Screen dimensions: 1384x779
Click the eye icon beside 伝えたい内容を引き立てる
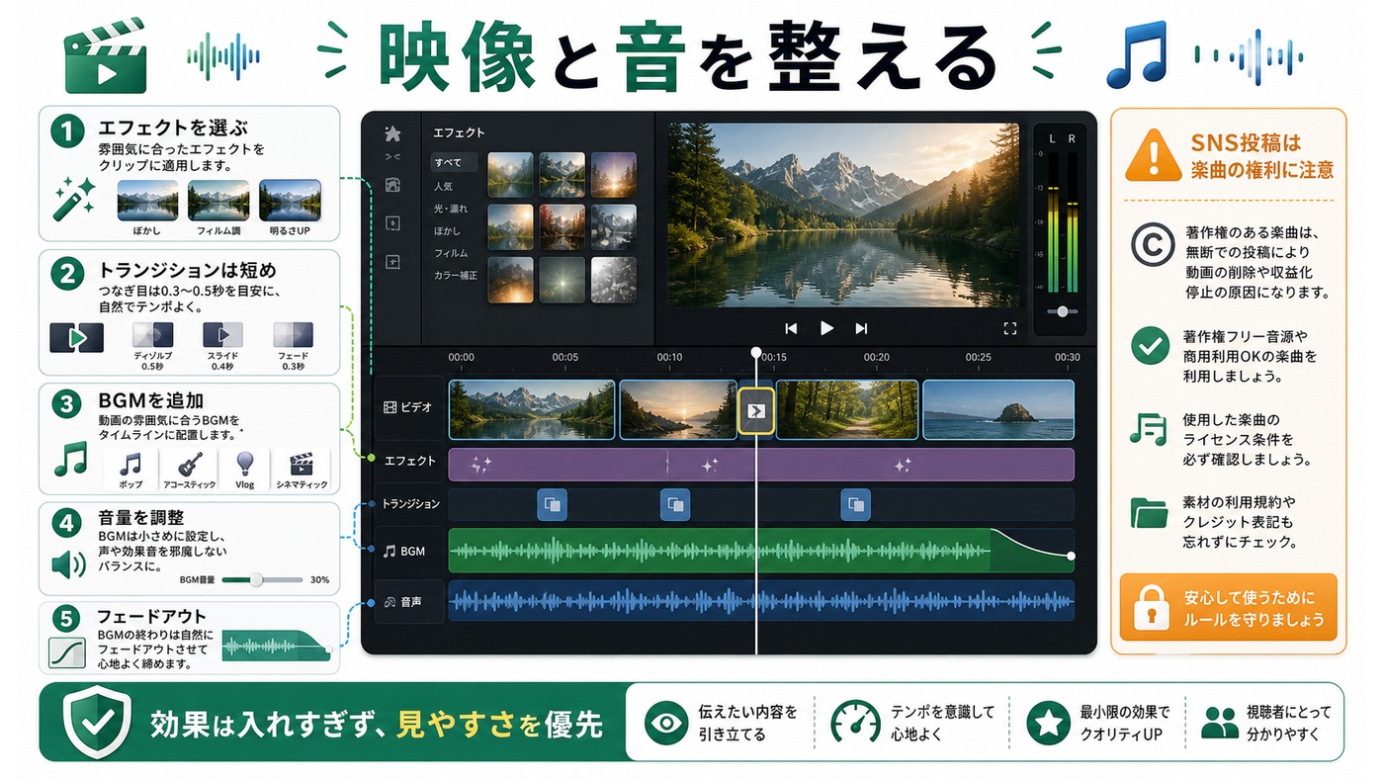[x=666, y=724]
